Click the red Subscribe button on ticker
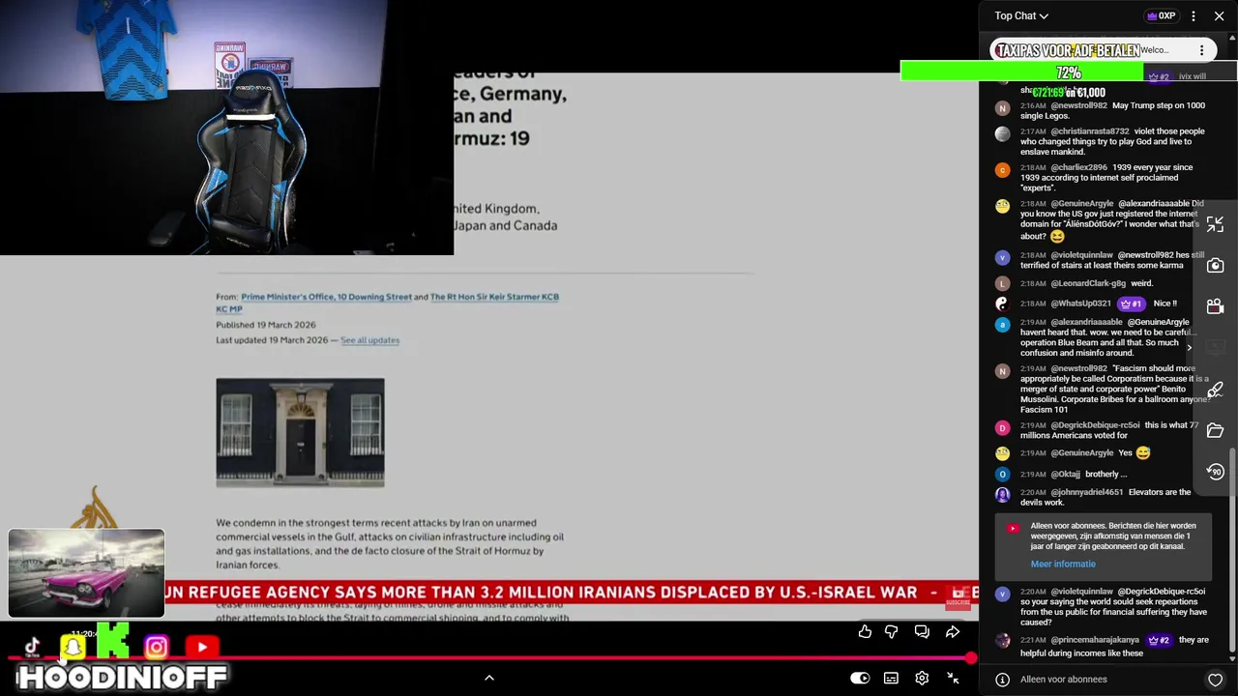 (x=958, y=597)
